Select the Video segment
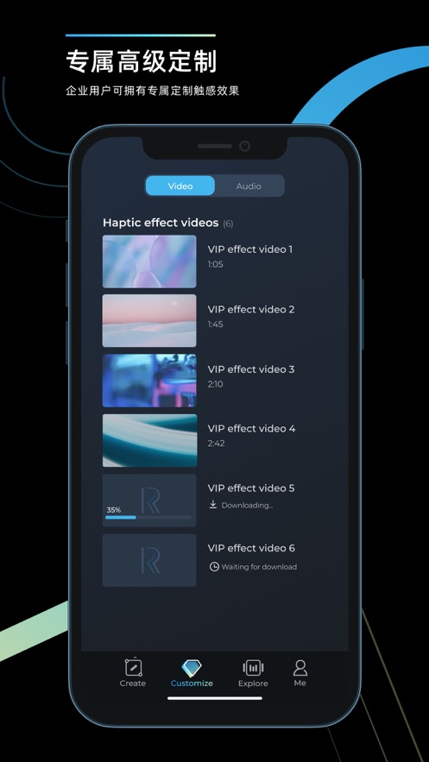Image resolution: width=429 pixels, height=762 pixels. 180,186
